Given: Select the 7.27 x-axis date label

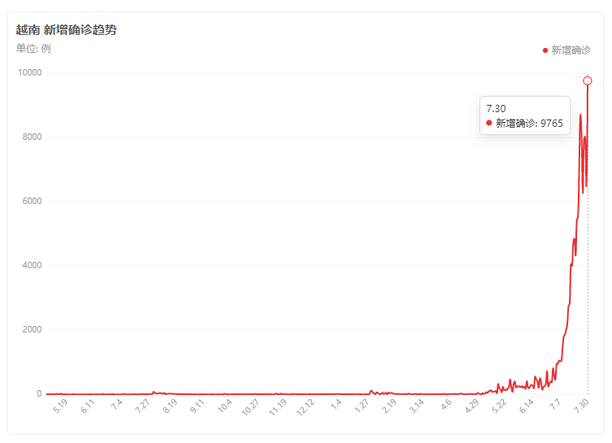Looking at the screenshot, I should coord(142,406).
